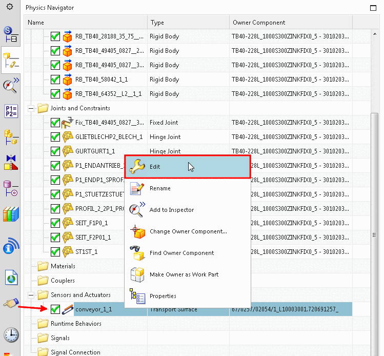
Task: Select the Materials folder
Action: pos(63,266)
